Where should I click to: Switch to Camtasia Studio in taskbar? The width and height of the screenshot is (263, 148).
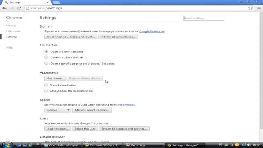pos(102,145)
